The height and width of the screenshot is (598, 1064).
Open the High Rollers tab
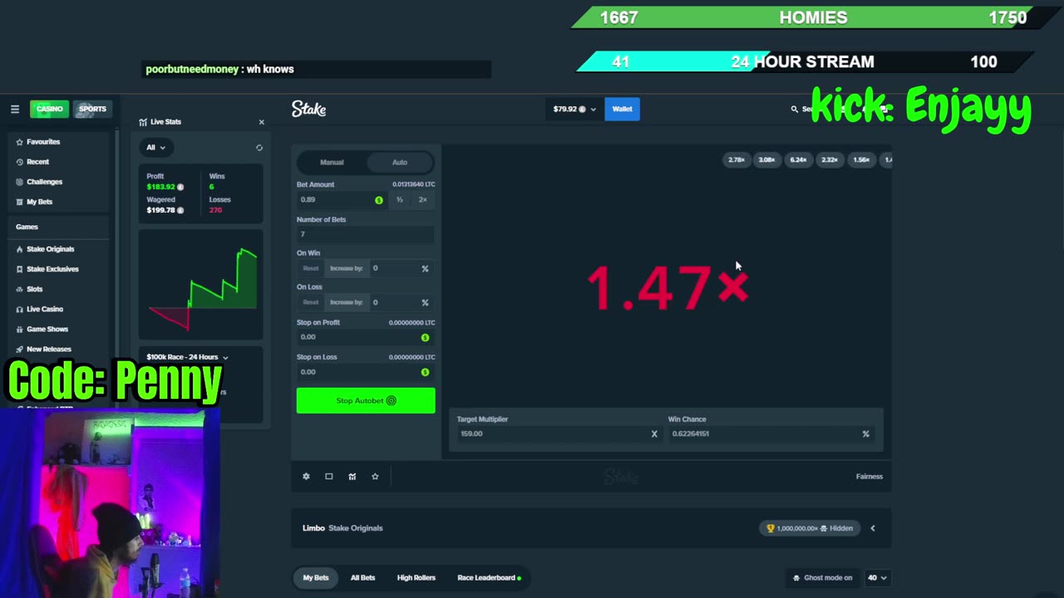tap(416, 578)
